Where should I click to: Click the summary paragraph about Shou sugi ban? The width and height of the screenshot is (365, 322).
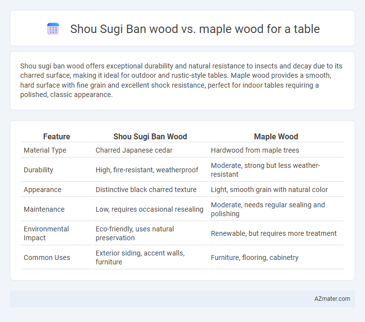tap(181, 80)
